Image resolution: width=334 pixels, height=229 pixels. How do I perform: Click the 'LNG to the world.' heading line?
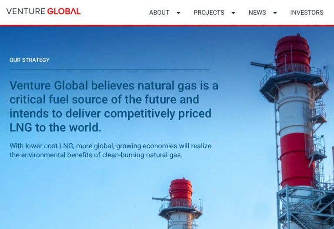tap(55, 127)
